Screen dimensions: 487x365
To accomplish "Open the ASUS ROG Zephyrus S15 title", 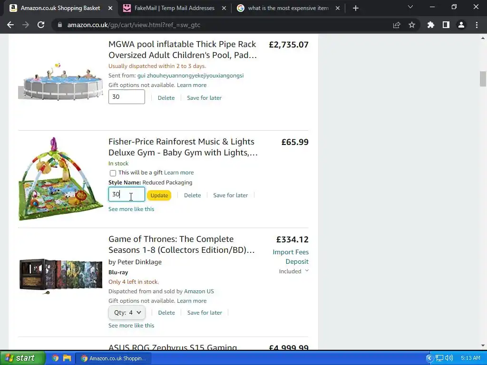I will [x=173, y=347].
